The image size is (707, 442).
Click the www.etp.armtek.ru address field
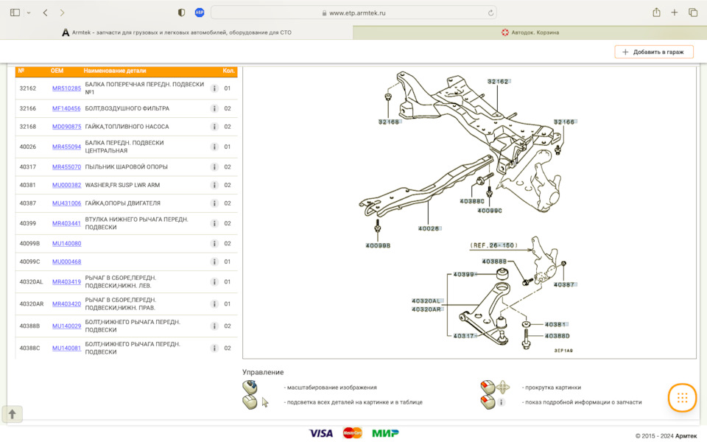click(x=353, y=13)
